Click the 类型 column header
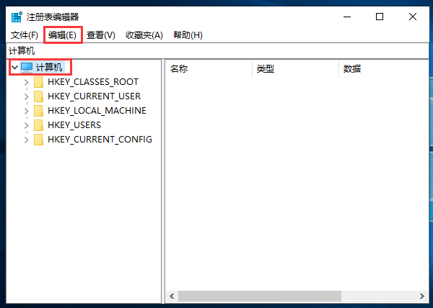433x308 pixels. pos(295,69)
